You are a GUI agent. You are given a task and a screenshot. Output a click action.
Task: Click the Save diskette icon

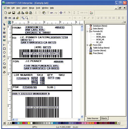[x=14, y=13]
